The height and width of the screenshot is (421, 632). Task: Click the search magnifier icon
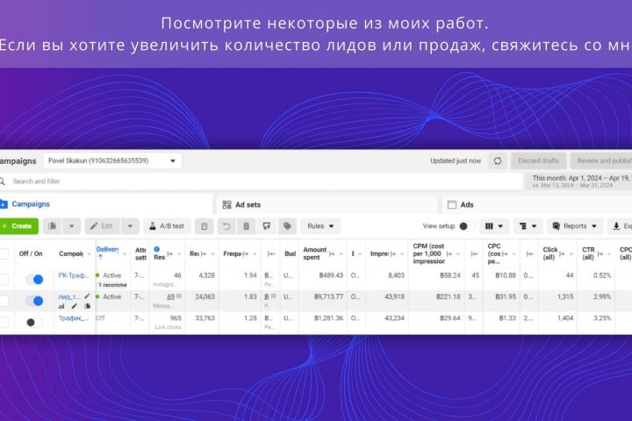click(3, 182)
